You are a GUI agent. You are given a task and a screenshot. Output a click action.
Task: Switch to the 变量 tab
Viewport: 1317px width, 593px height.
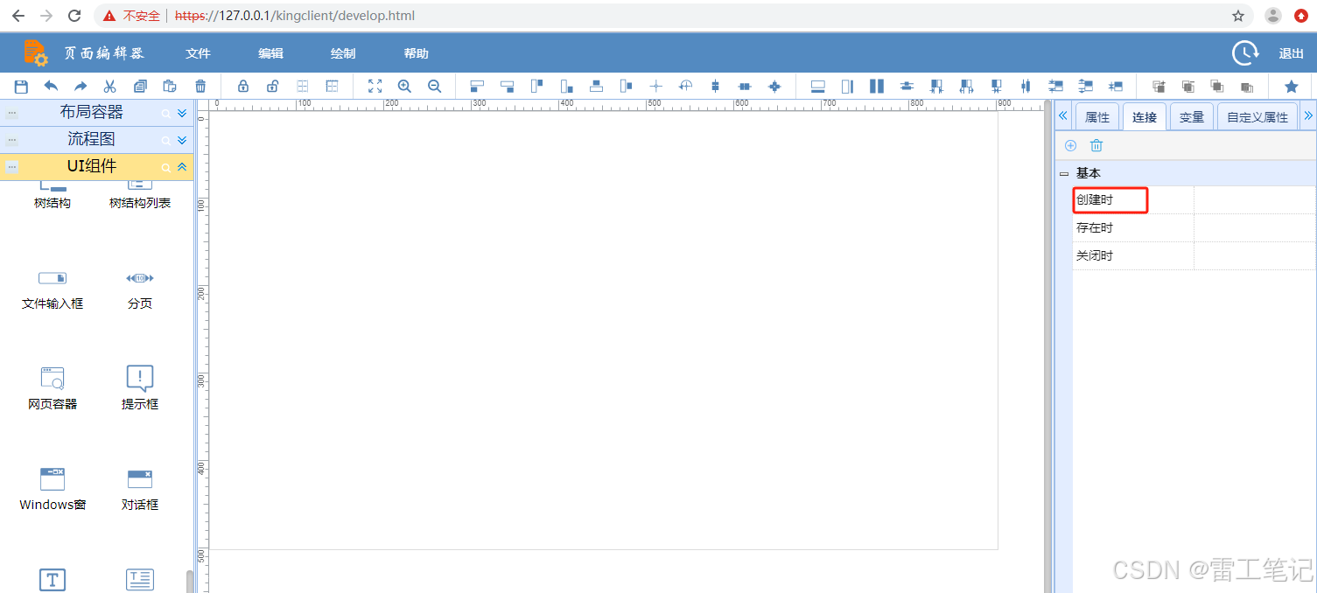click(1192, 117)
